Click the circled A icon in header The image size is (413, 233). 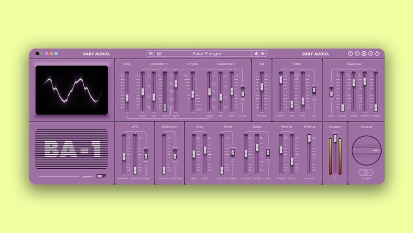pos(351,54)
